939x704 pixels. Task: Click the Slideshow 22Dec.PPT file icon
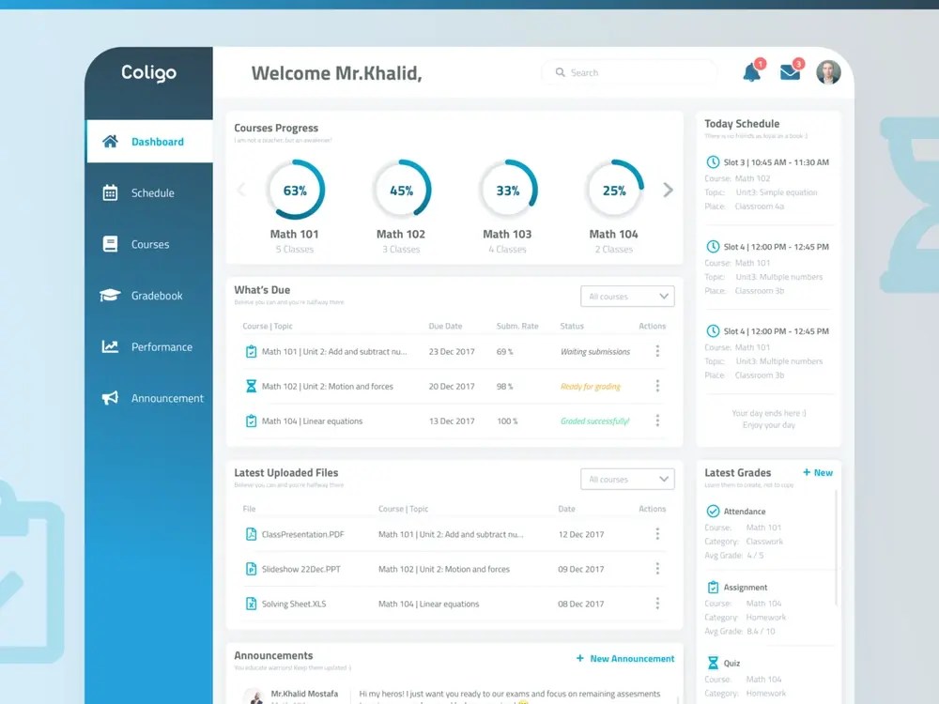tap(251, 569)
